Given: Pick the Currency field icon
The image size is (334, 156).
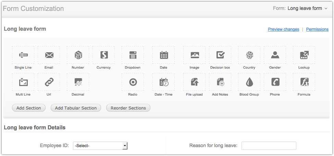Looking at the screenshot, I should click(x=104, y=55).
